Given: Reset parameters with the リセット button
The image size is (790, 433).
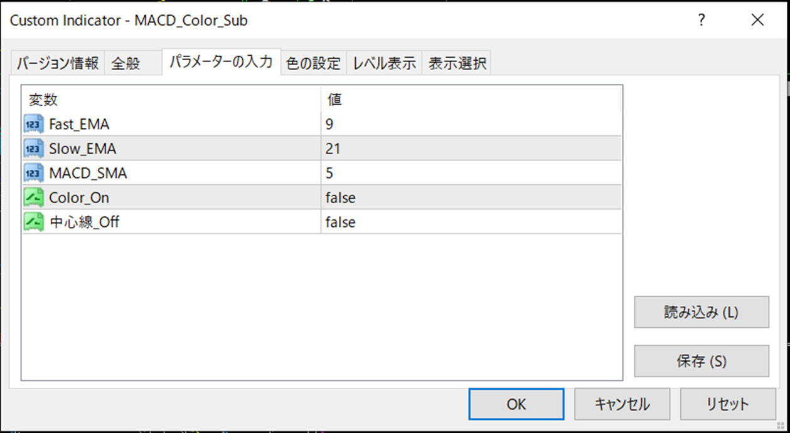Looking at the screenshot, I should click(727, 404).
